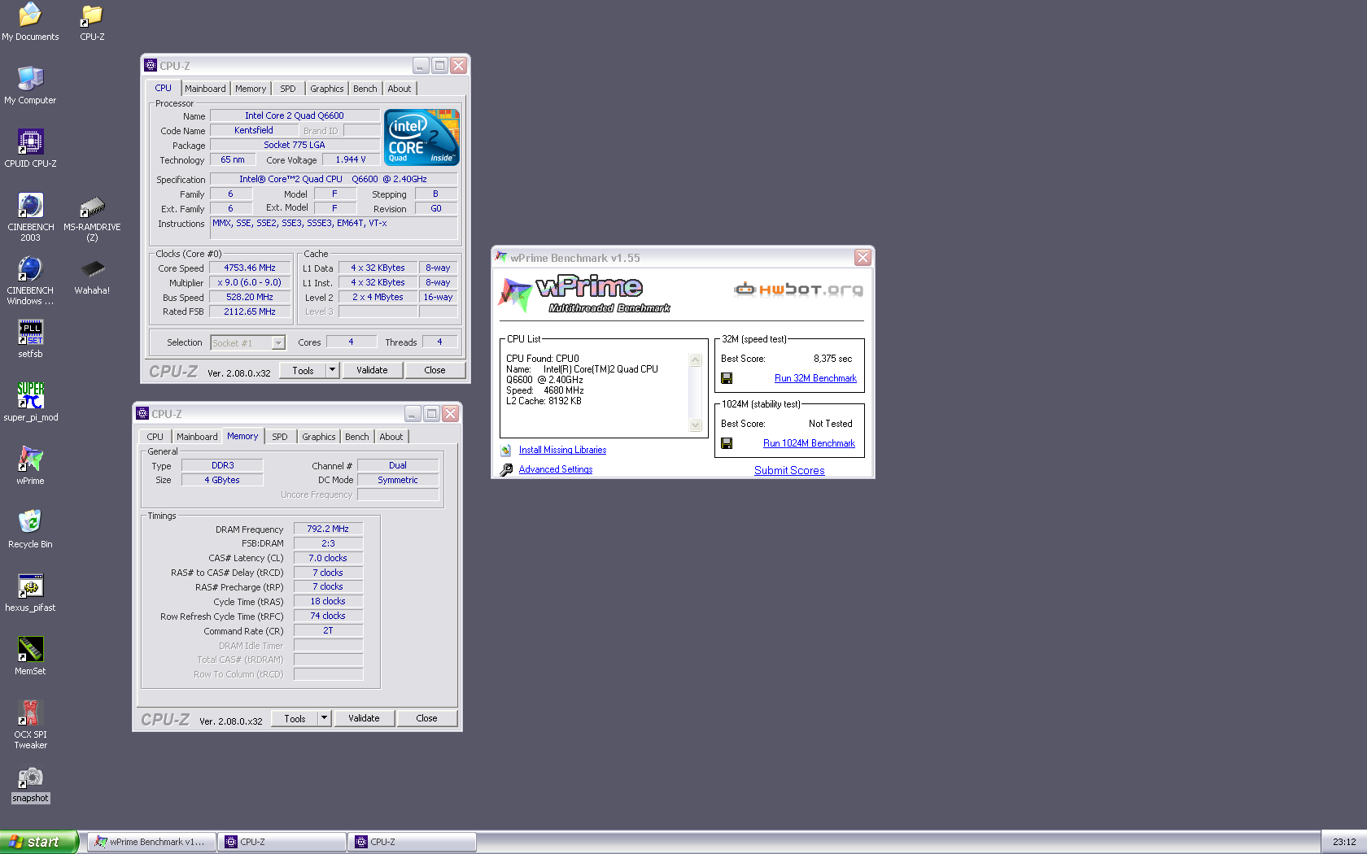Click Validate in top CPU-Z window

(372, 370)
